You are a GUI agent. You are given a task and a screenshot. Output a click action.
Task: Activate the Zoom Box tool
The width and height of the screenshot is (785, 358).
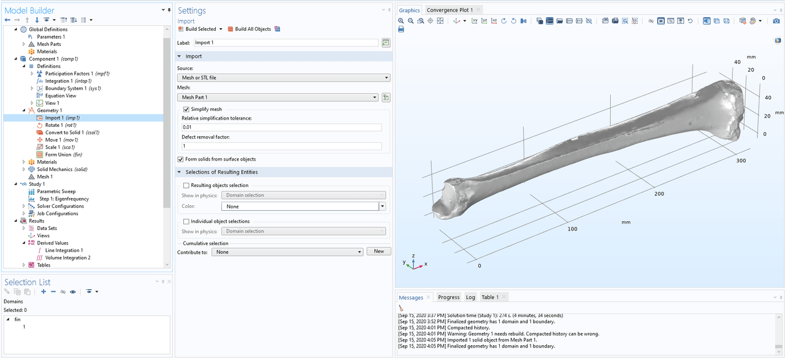click(x=421, y=21)
